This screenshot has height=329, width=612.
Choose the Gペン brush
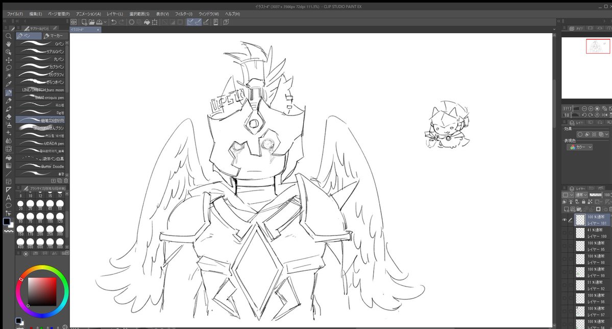coord(41,44)
